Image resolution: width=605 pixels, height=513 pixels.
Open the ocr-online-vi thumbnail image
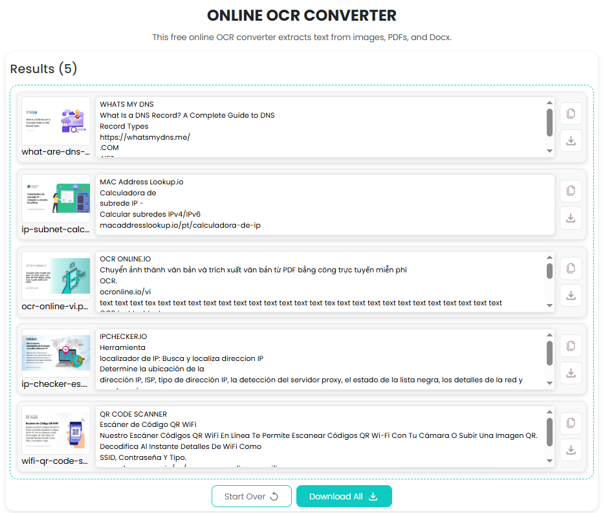tap(56, 276)
